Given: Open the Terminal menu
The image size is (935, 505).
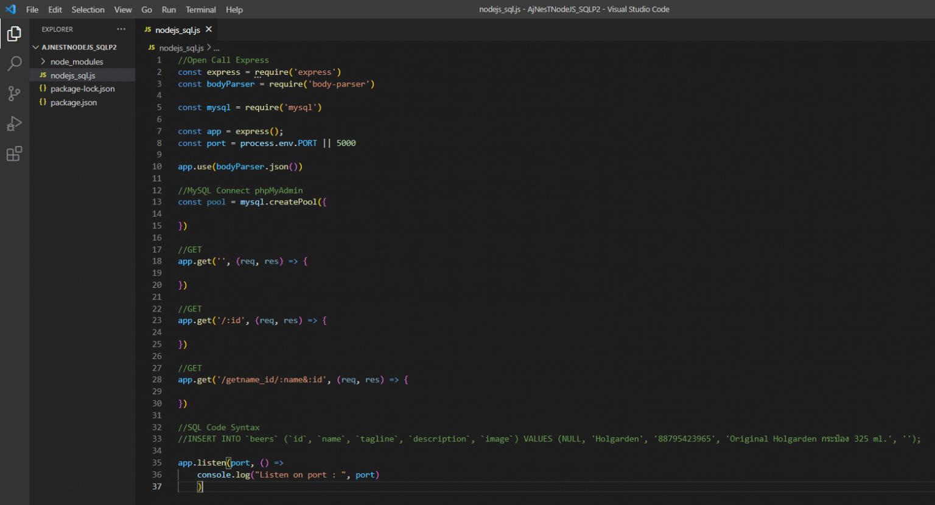Looking at the screenshot, I should point(200,10).
